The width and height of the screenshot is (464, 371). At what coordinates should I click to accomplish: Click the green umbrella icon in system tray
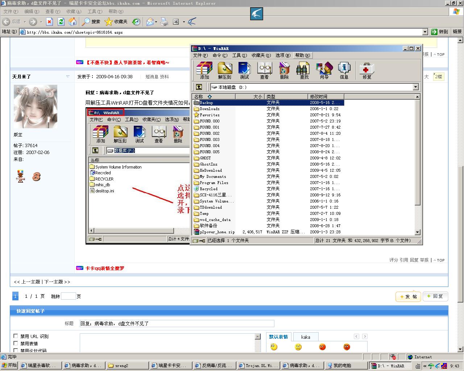[431, 366]
